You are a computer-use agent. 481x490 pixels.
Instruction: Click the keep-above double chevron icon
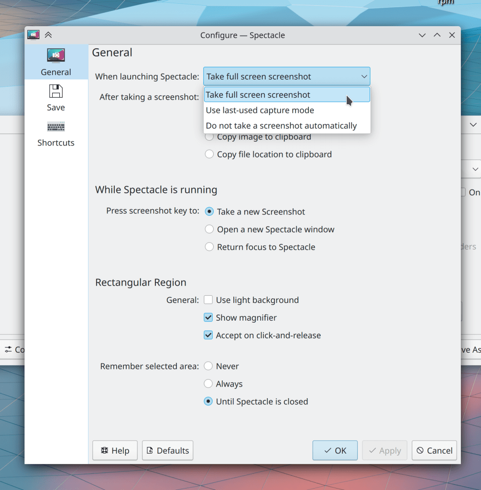click(x=48, y=35)
